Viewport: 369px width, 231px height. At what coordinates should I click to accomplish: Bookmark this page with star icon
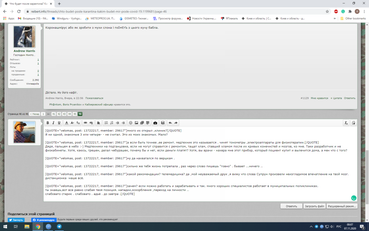click(x=327, y=11)
